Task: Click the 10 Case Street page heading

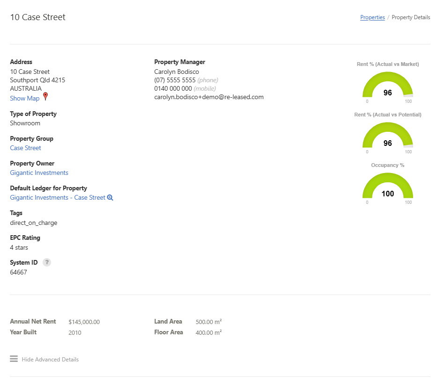Action: click(x=38, y=17)
